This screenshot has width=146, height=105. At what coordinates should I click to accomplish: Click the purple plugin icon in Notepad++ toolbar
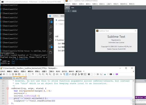[x=117, y=74]
